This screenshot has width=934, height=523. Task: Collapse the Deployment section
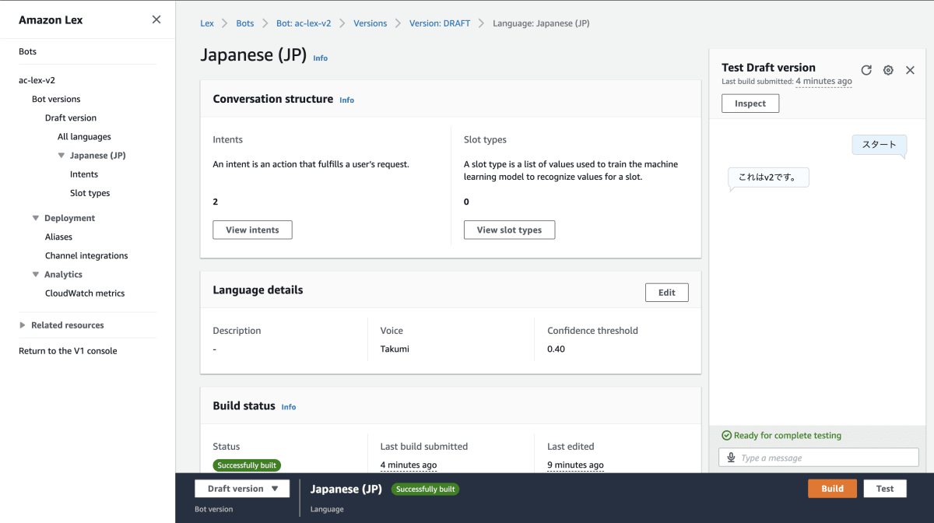36,219
